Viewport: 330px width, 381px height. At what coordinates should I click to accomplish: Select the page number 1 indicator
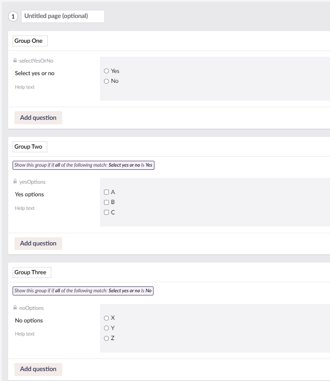point(13,16)
